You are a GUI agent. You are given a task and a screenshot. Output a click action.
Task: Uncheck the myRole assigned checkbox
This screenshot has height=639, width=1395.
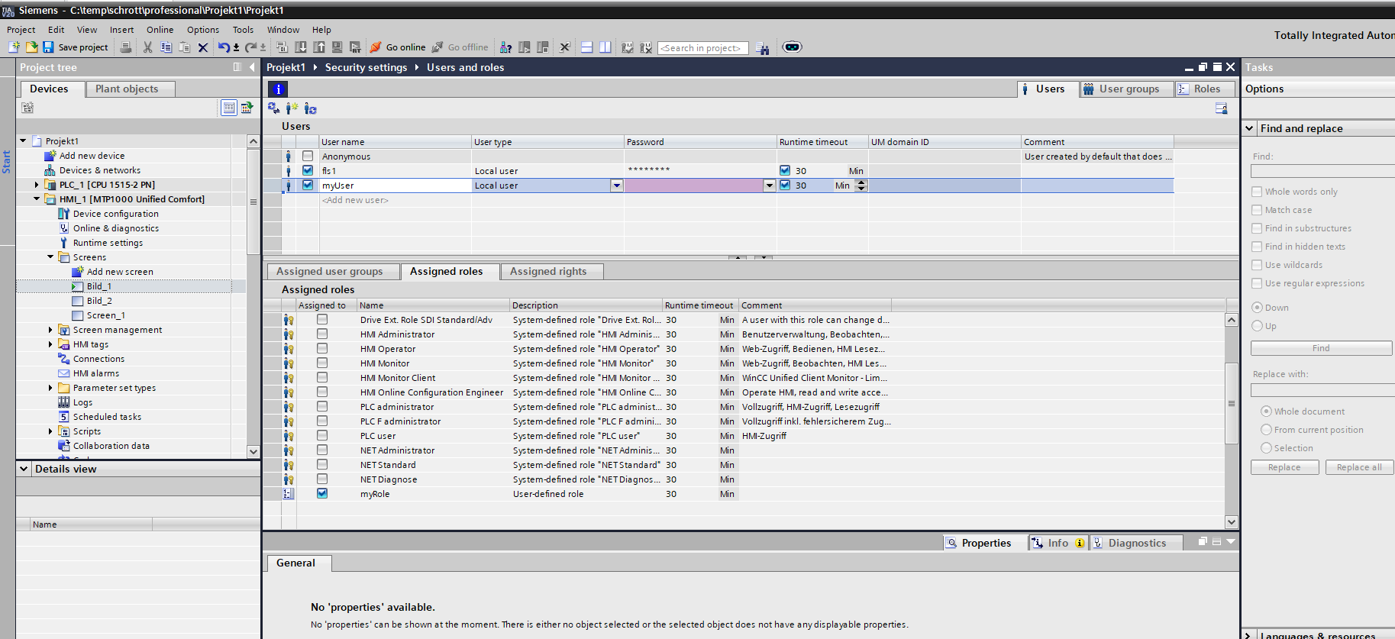tap(322, 493)
